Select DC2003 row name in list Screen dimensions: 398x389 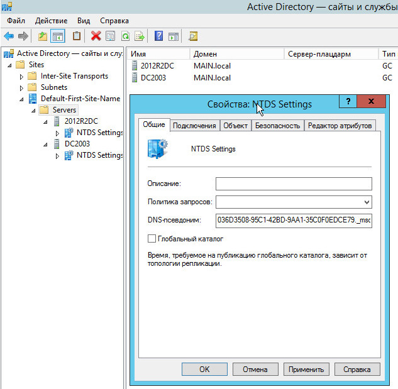point(153,78)
